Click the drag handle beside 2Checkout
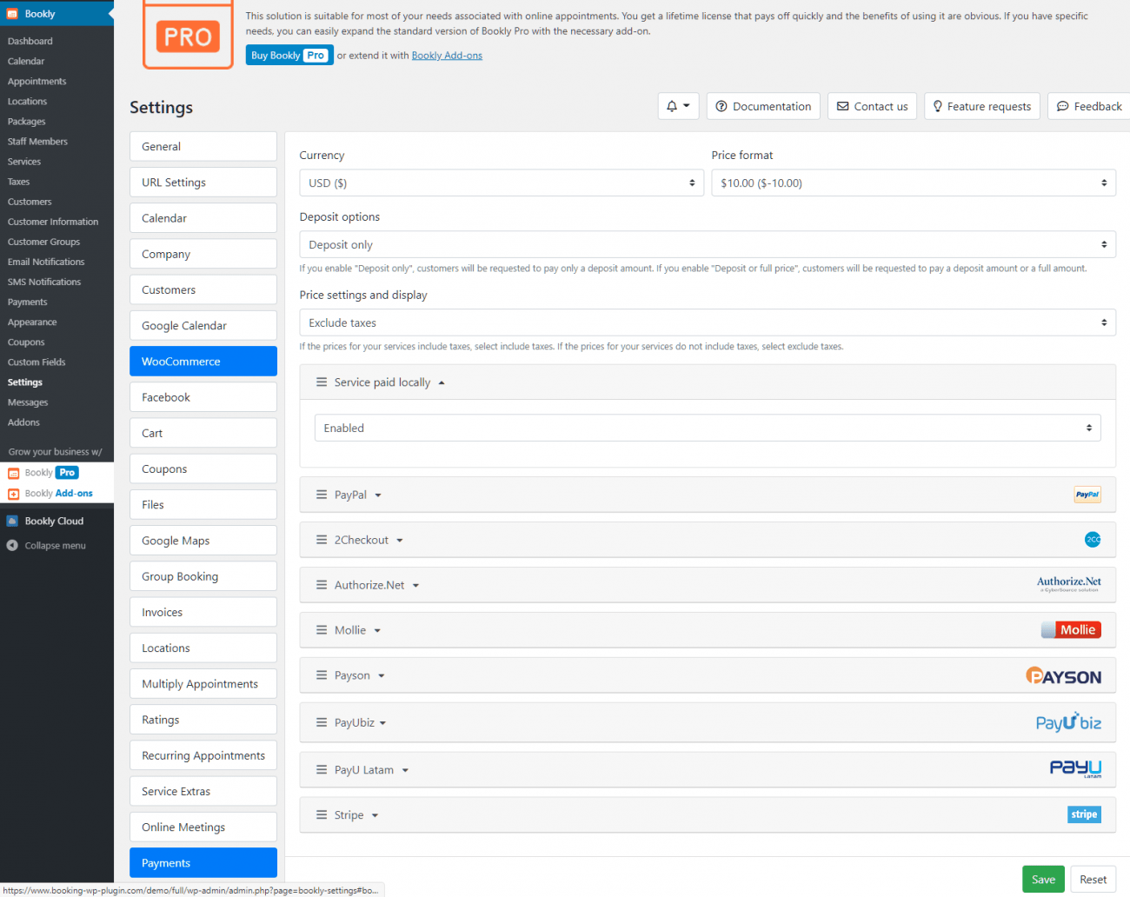1130x897 pixels. (x=322, y=540)
